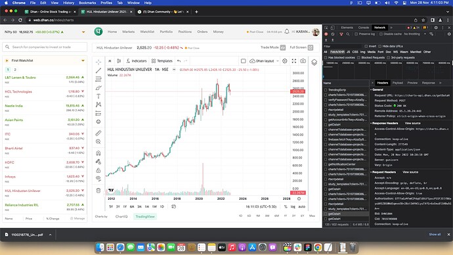
Task: Toggle stay in drawing mode
Action: 98,162
